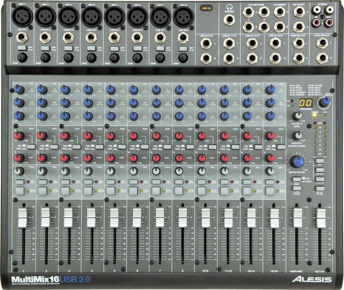344x290 pixels.
Task: Click the HDPH/CTRL RM blue level knob
Action: (297, 162)
